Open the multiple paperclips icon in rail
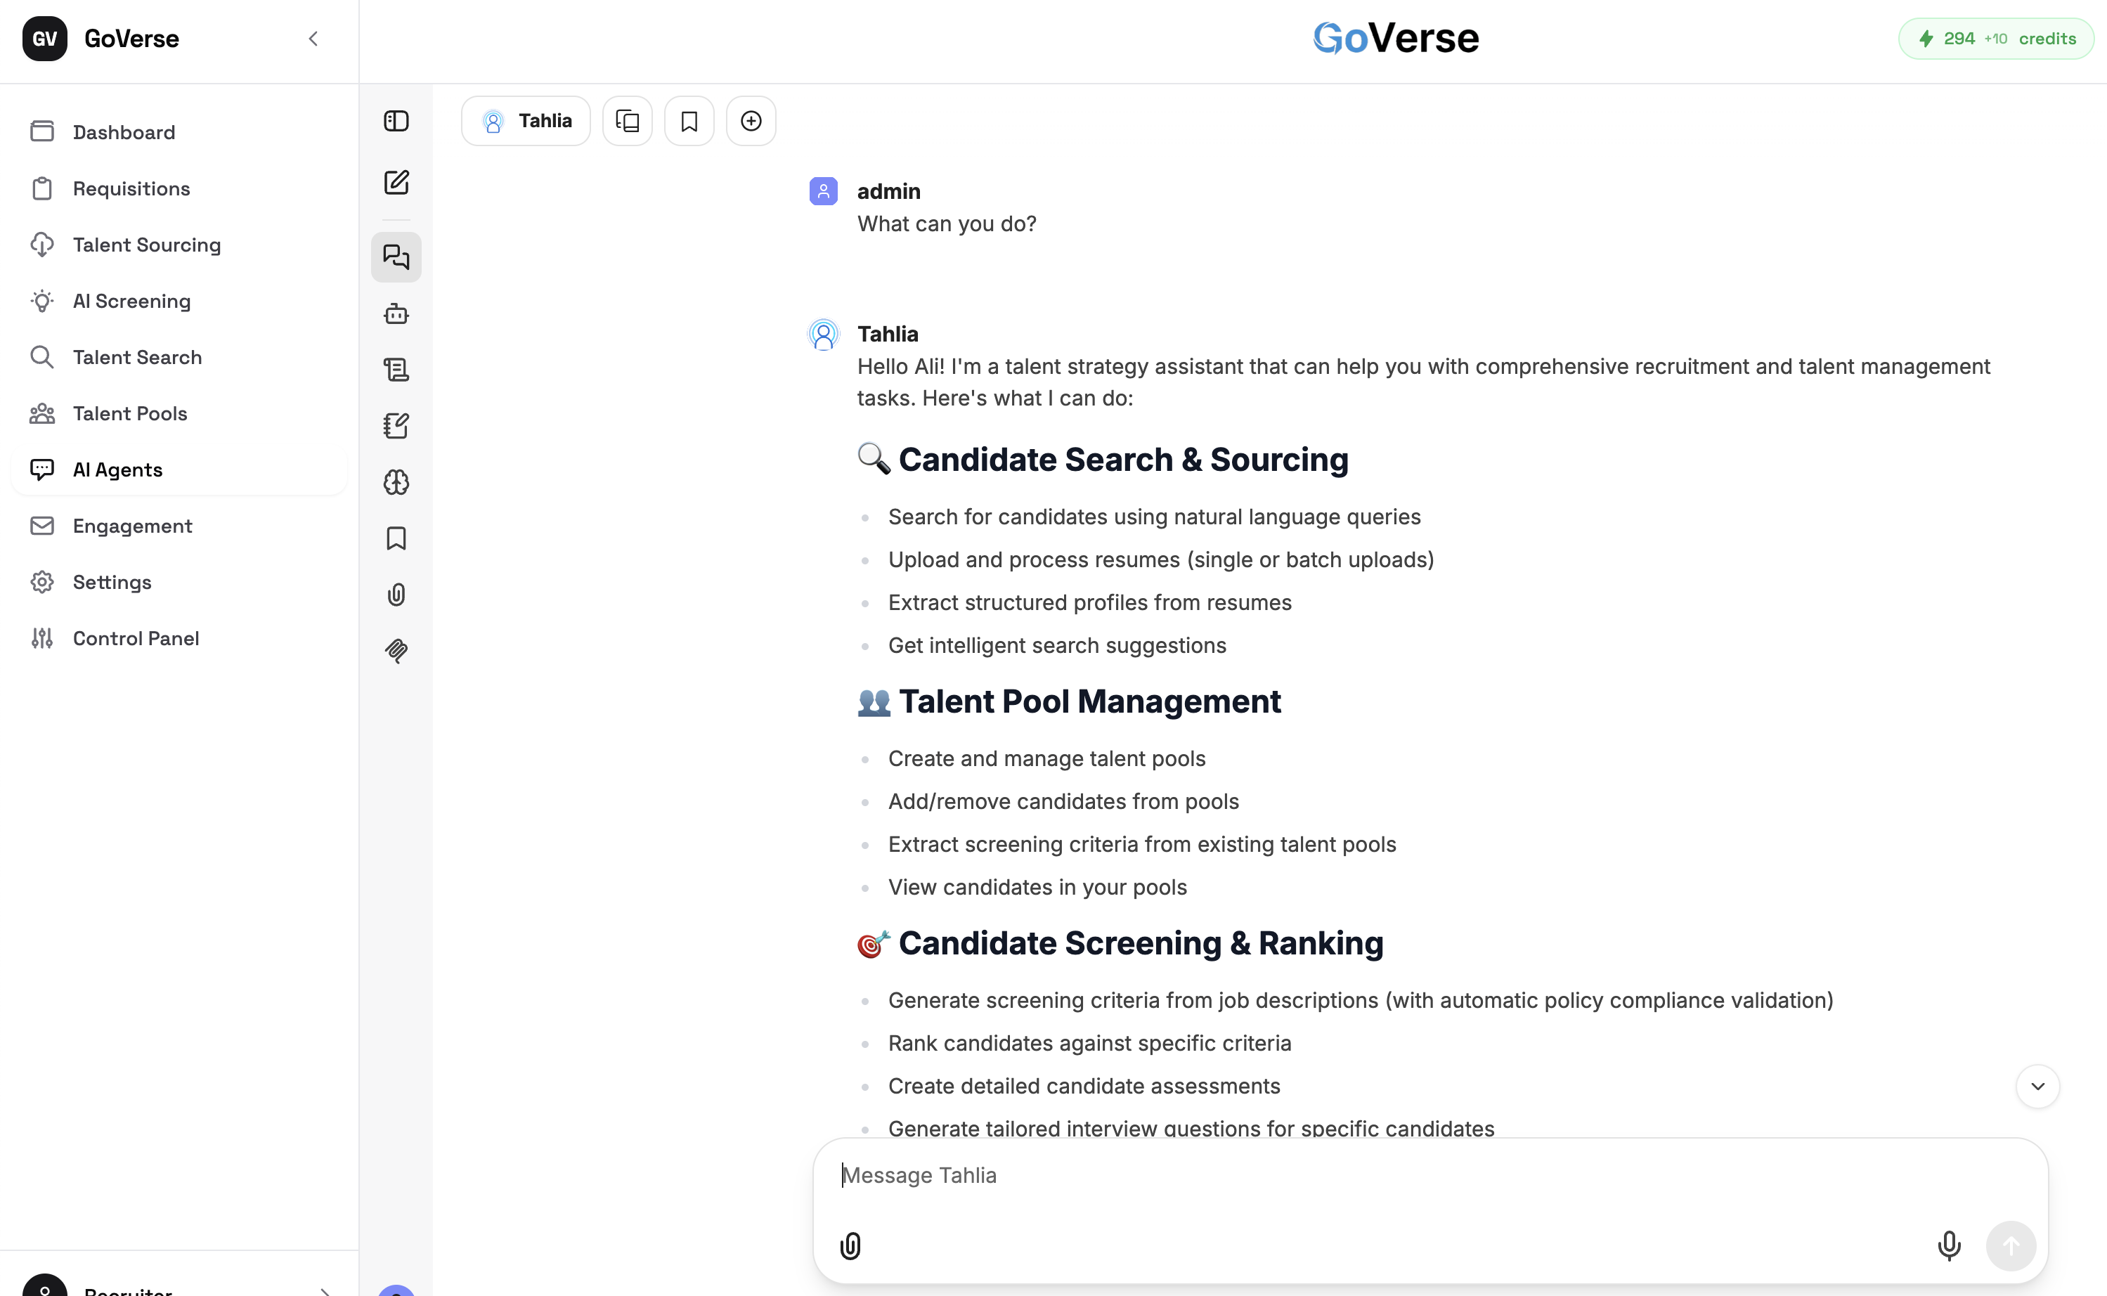The width and height of the screenshot is (2107, 1296). click(396, 651)
